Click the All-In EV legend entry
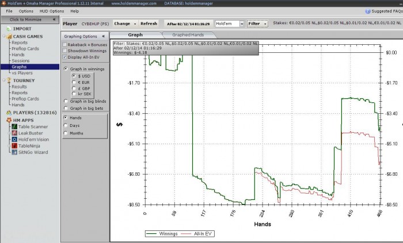Image resolution: width=403 pixels, height=243 pixels. click(x=197, y=234)
